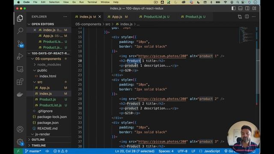Open index.html in the file tree
Screen dimensions: 274x154
(x=48, y=76)
